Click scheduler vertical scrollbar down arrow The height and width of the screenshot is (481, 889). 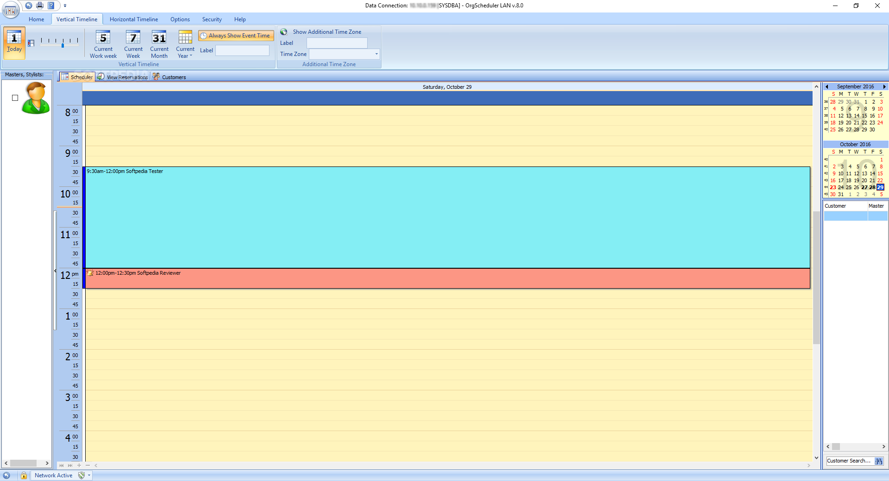click(x=816, y=457)
